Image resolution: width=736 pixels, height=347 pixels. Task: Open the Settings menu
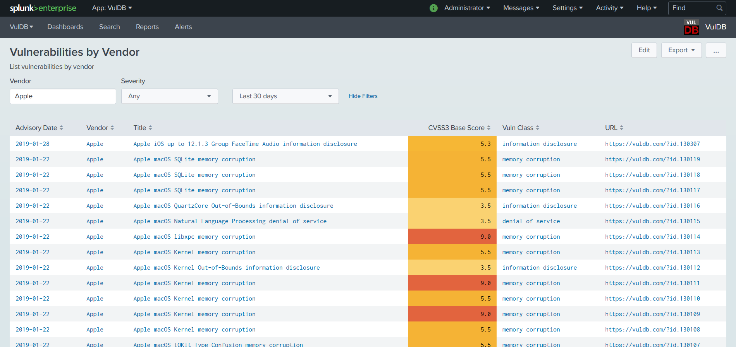pyautogui.click(x=567, y=8)
